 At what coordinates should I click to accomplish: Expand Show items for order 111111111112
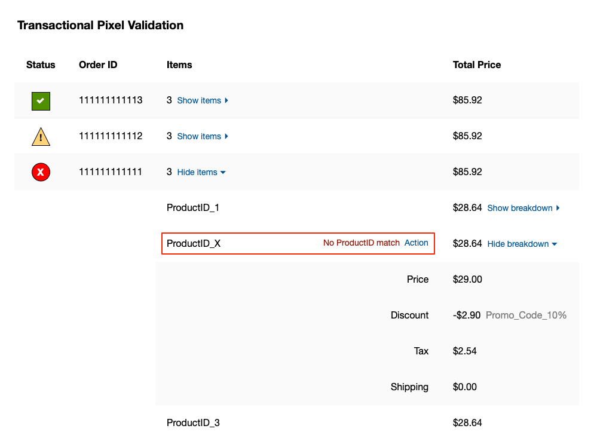tap(198, 136)
